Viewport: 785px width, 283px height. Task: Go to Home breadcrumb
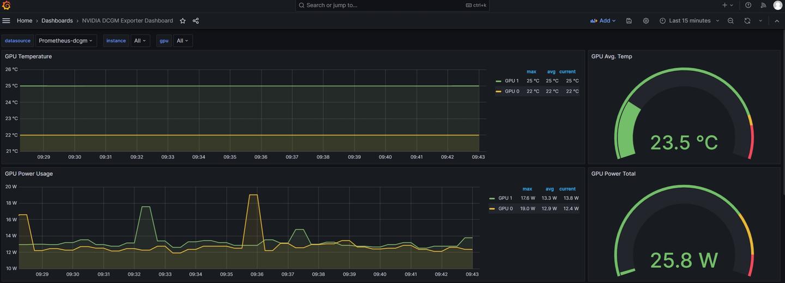25,21
